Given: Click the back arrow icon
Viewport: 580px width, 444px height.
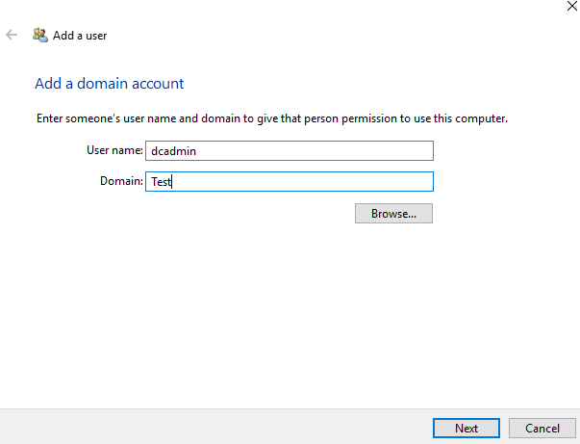Looking at the screenshot, I should 12,35.
